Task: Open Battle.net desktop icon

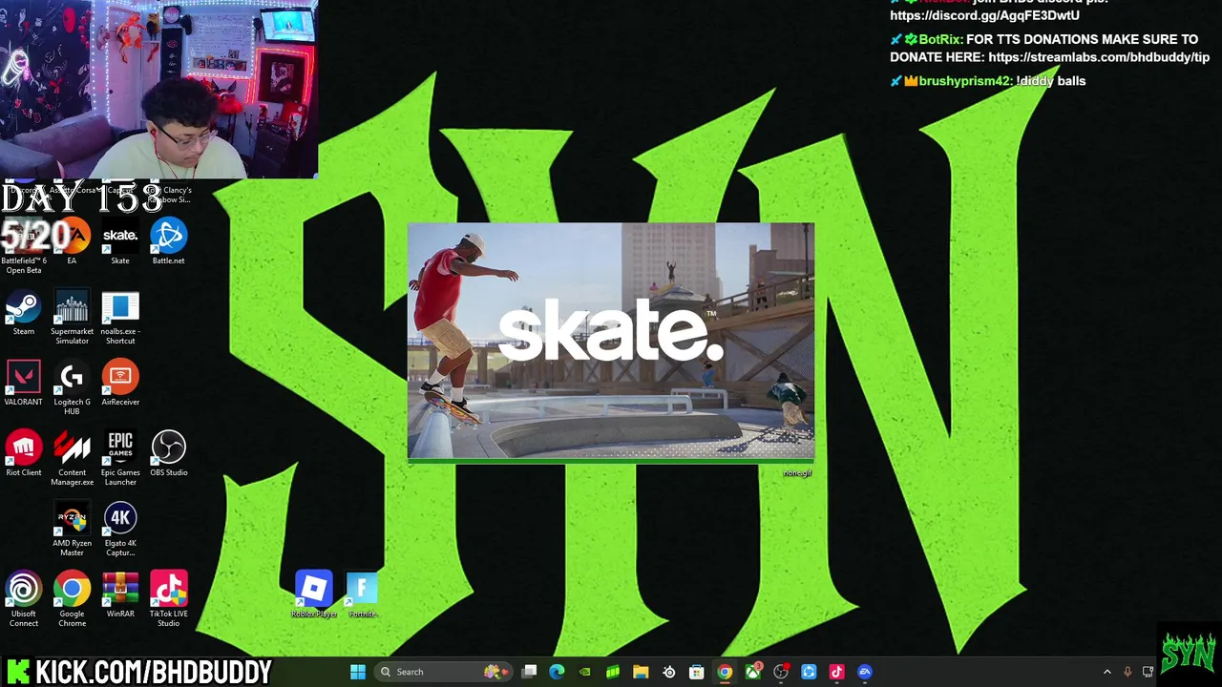Action: [x=168, y=242]
